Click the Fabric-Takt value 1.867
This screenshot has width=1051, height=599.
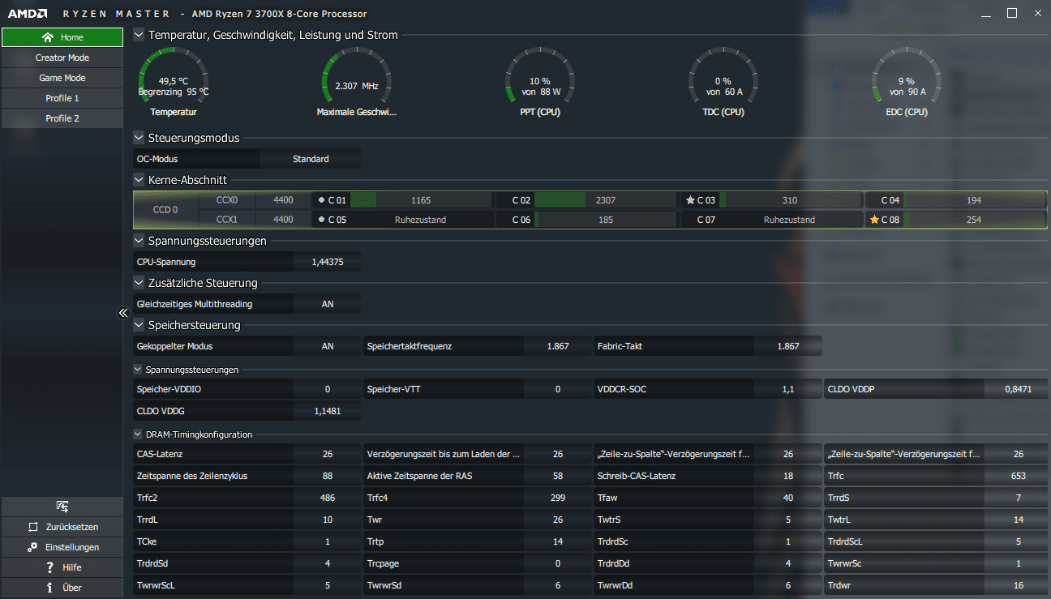tap(788, 346)
